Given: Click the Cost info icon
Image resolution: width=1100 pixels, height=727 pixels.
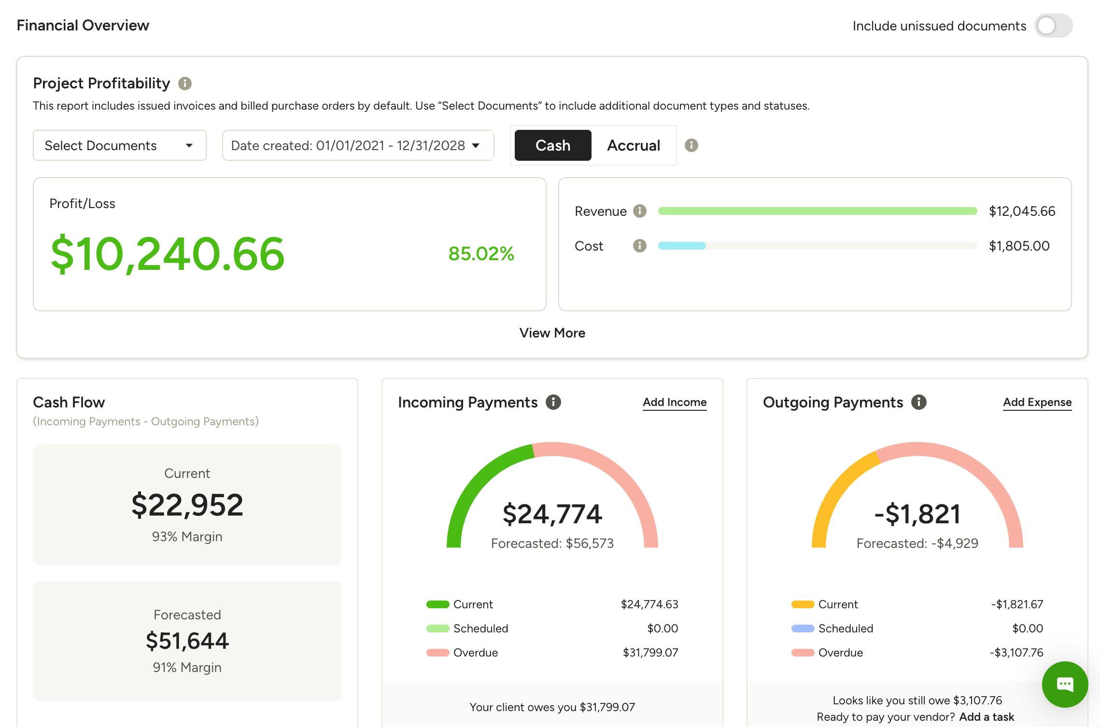Looking at the screenshot, I should point(640,246).
